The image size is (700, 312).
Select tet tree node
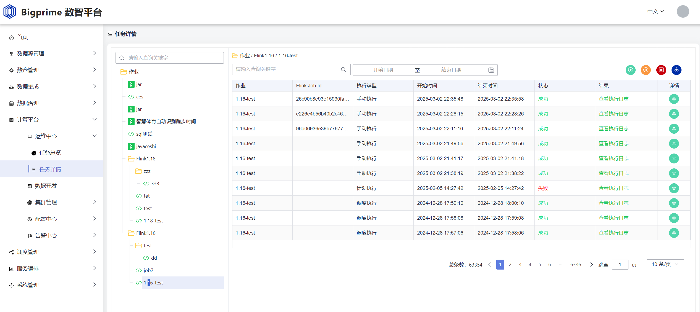pyautogui.click(x=146, y=196)
